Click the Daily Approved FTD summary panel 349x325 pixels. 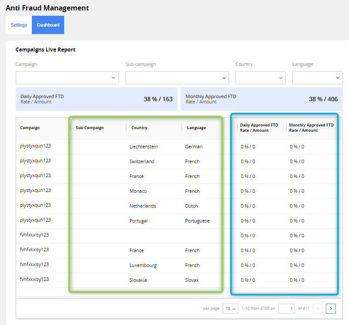96,99
